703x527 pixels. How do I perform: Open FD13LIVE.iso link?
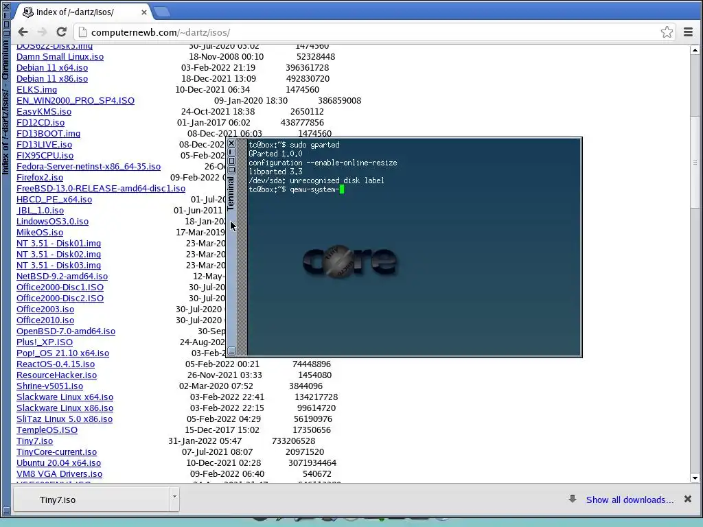[45, 145]
